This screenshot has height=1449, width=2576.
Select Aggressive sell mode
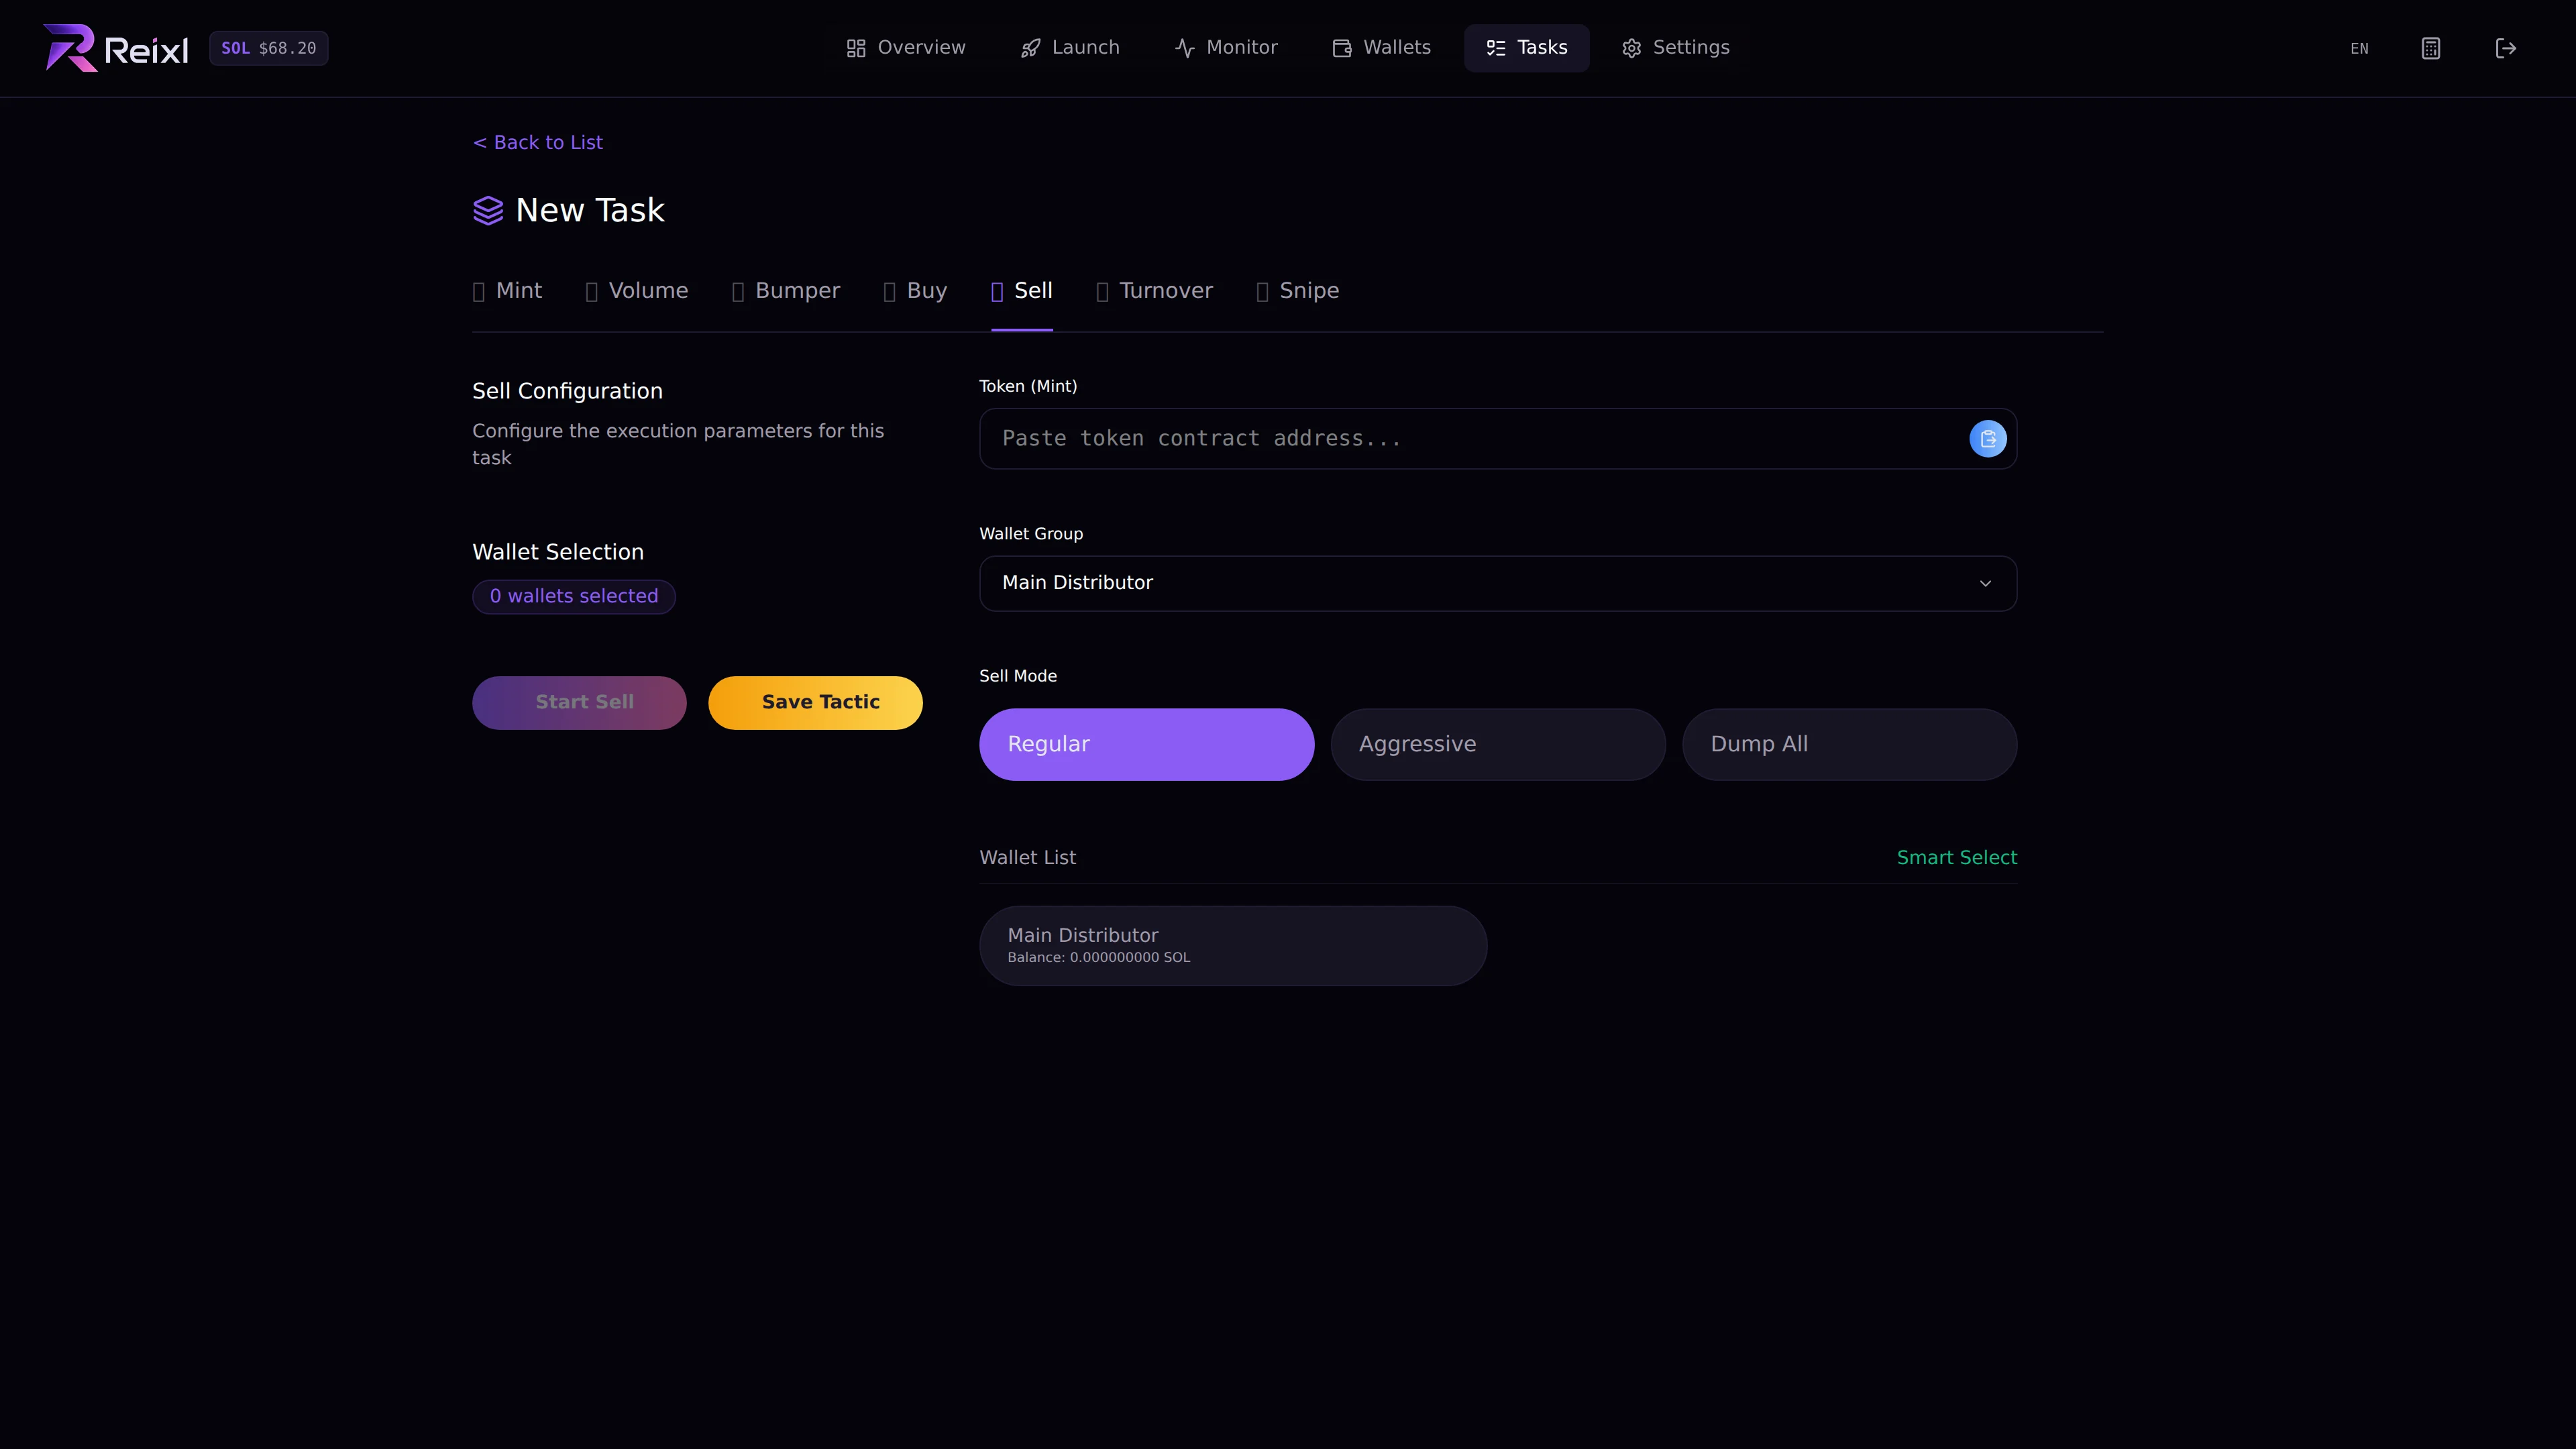click(1498, 745)
